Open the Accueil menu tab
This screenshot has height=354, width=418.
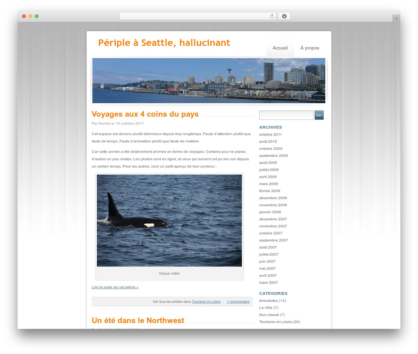point(280,48)
